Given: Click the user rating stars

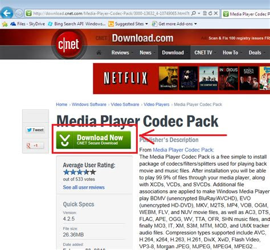Looking at the screenshot, I should click(x=80, y=172).
